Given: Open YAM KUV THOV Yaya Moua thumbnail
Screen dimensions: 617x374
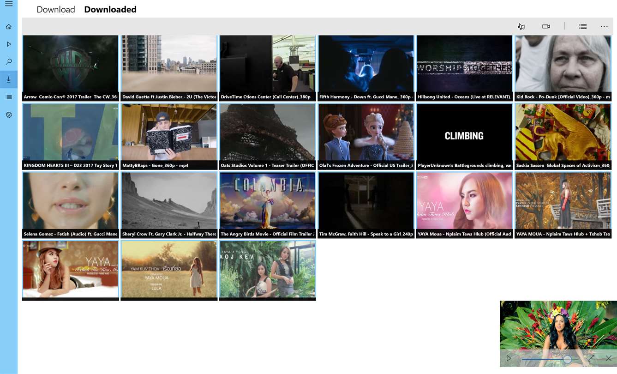Looking at the screenshot, I should pos(169,271).
